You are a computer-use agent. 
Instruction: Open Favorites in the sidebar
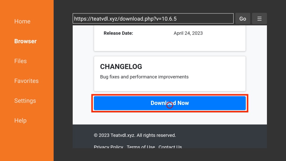click(x=27, y=81)
